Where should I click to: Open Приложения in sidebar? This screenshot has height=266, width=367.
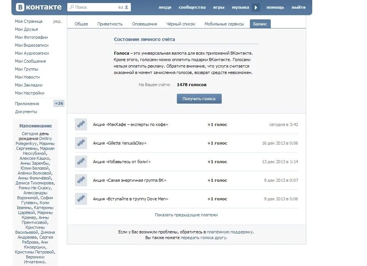(27, 104)
